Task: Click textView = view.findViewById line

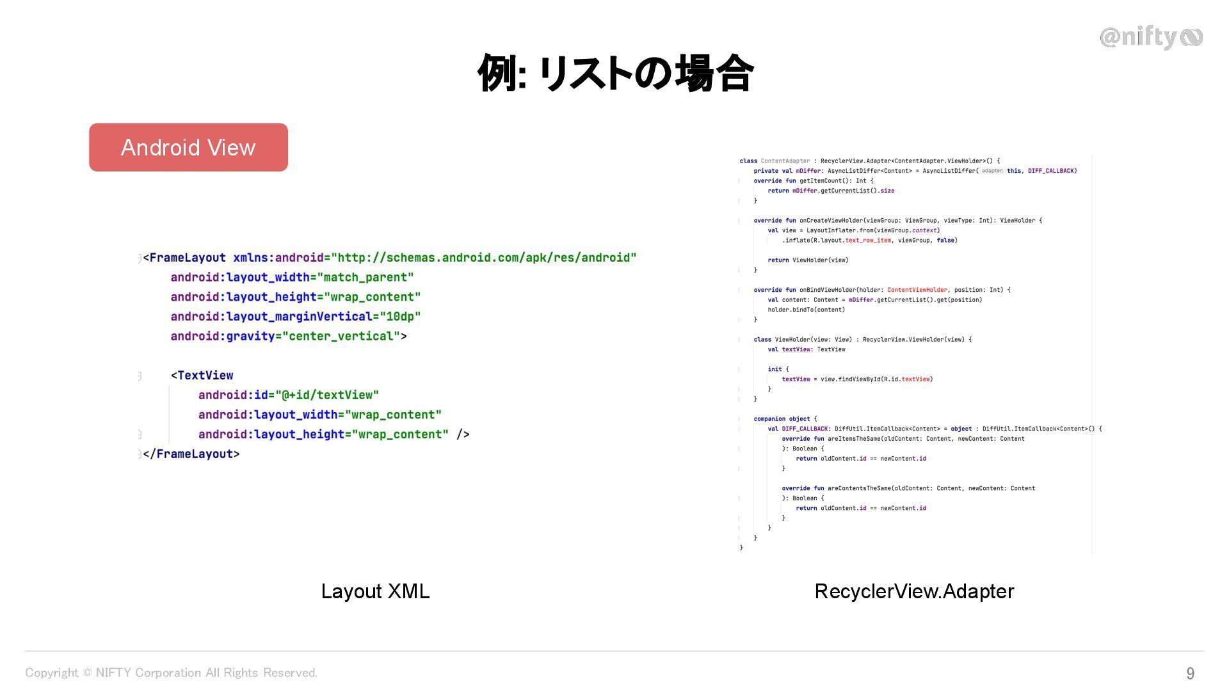Action: [x=857, y=379]
